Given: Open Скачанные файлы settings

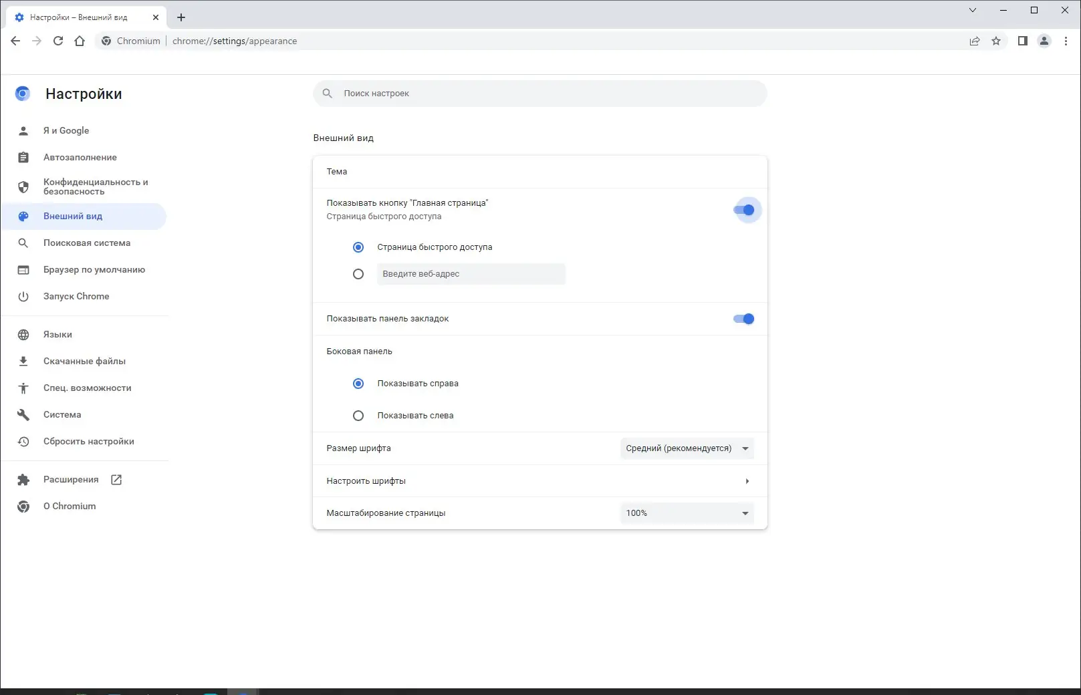Looking at the screenshot, I should tap(84, 361).
